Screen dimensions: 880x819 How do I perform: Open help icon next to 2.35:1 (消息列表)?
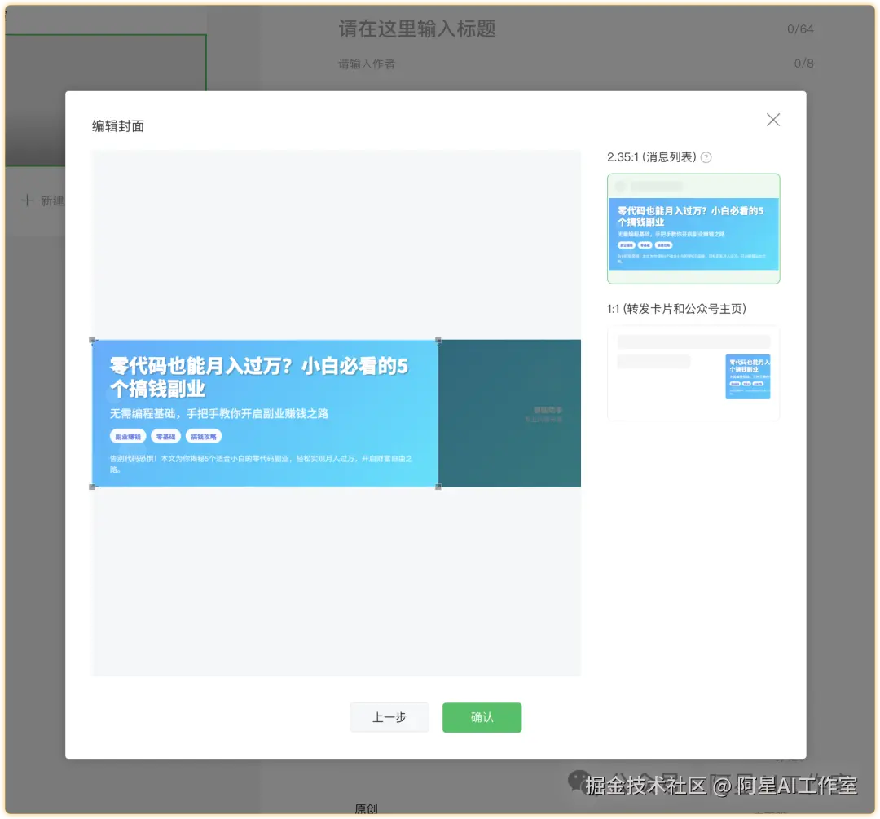click(706, 158)
